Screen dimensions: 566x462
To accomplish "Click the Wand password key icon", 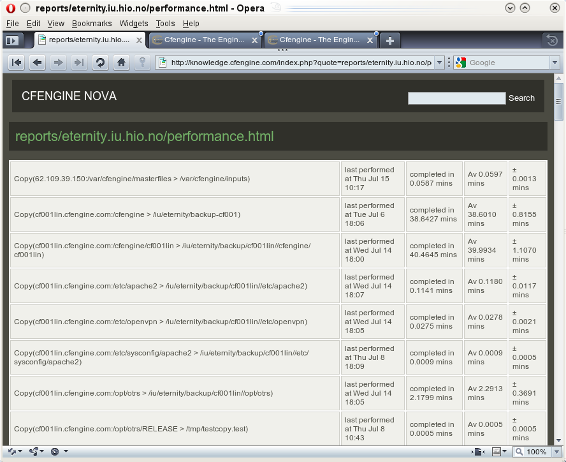I will [142, 63].
